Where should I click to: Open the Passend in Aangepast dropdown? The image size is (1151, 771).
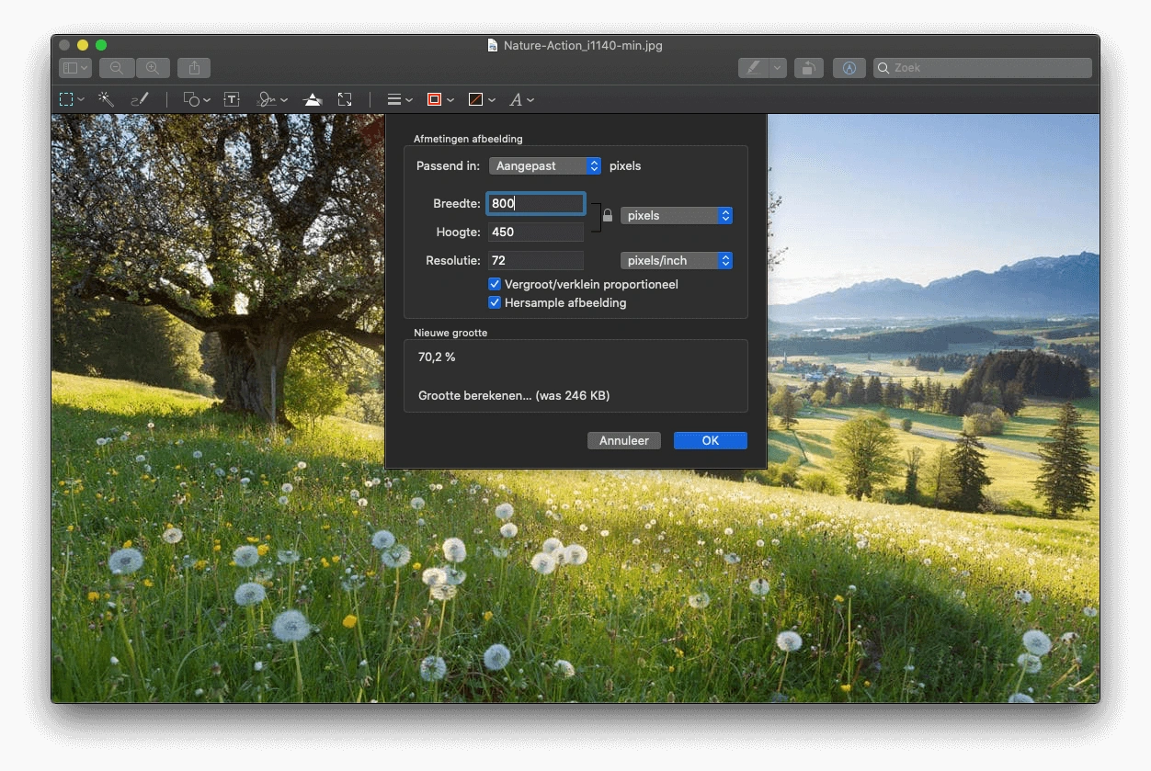(545, 166)
